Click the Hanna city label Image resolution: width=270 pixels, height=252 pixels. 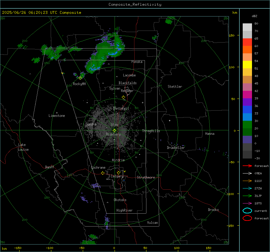210,134
